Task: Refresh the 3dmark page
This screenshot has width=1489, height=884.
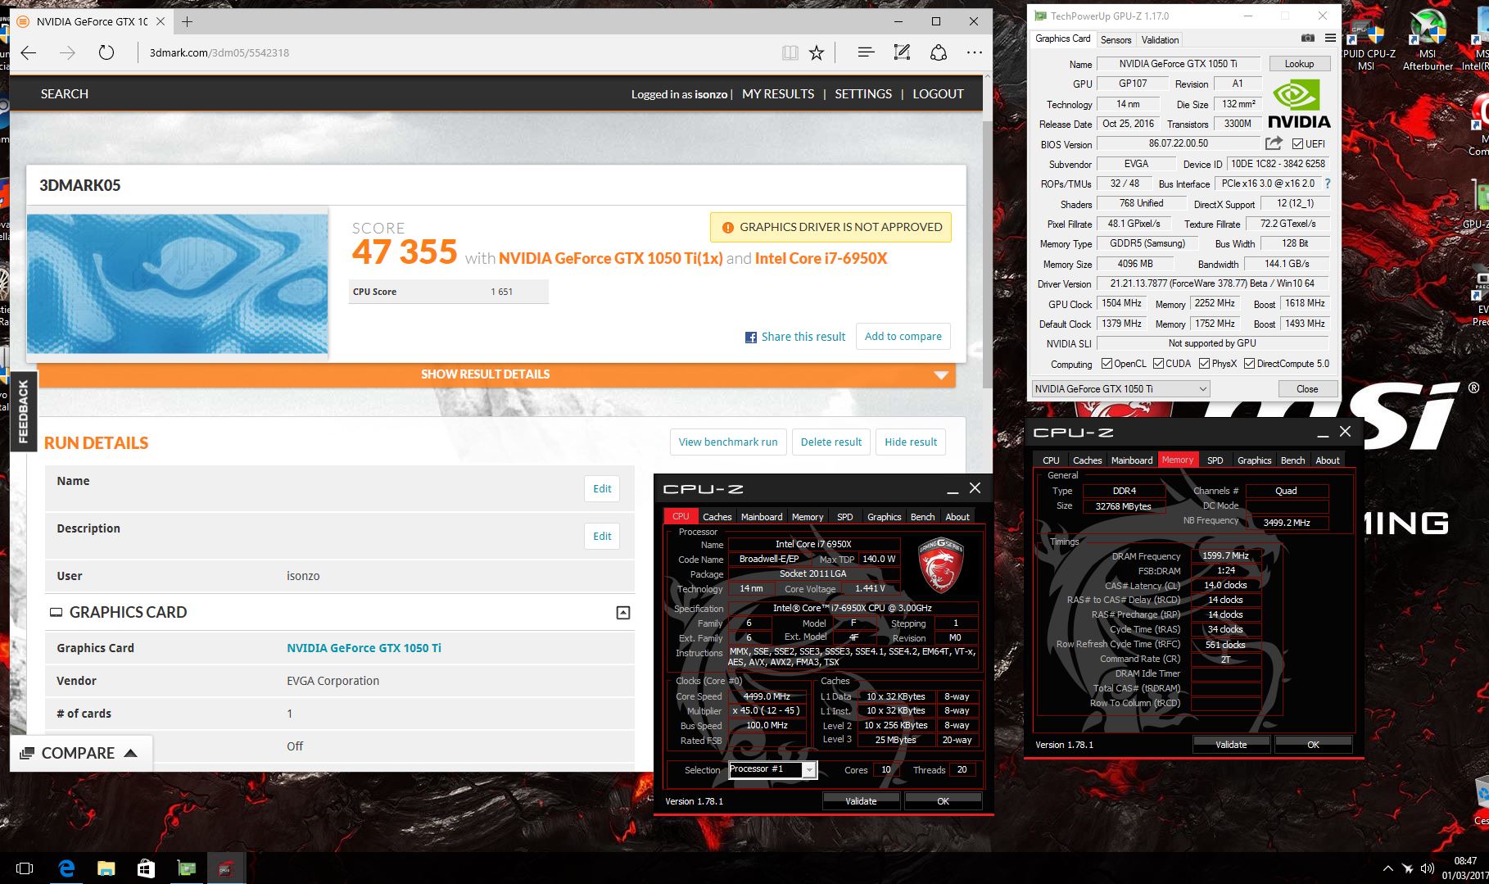Action: [x=106, y=52]
